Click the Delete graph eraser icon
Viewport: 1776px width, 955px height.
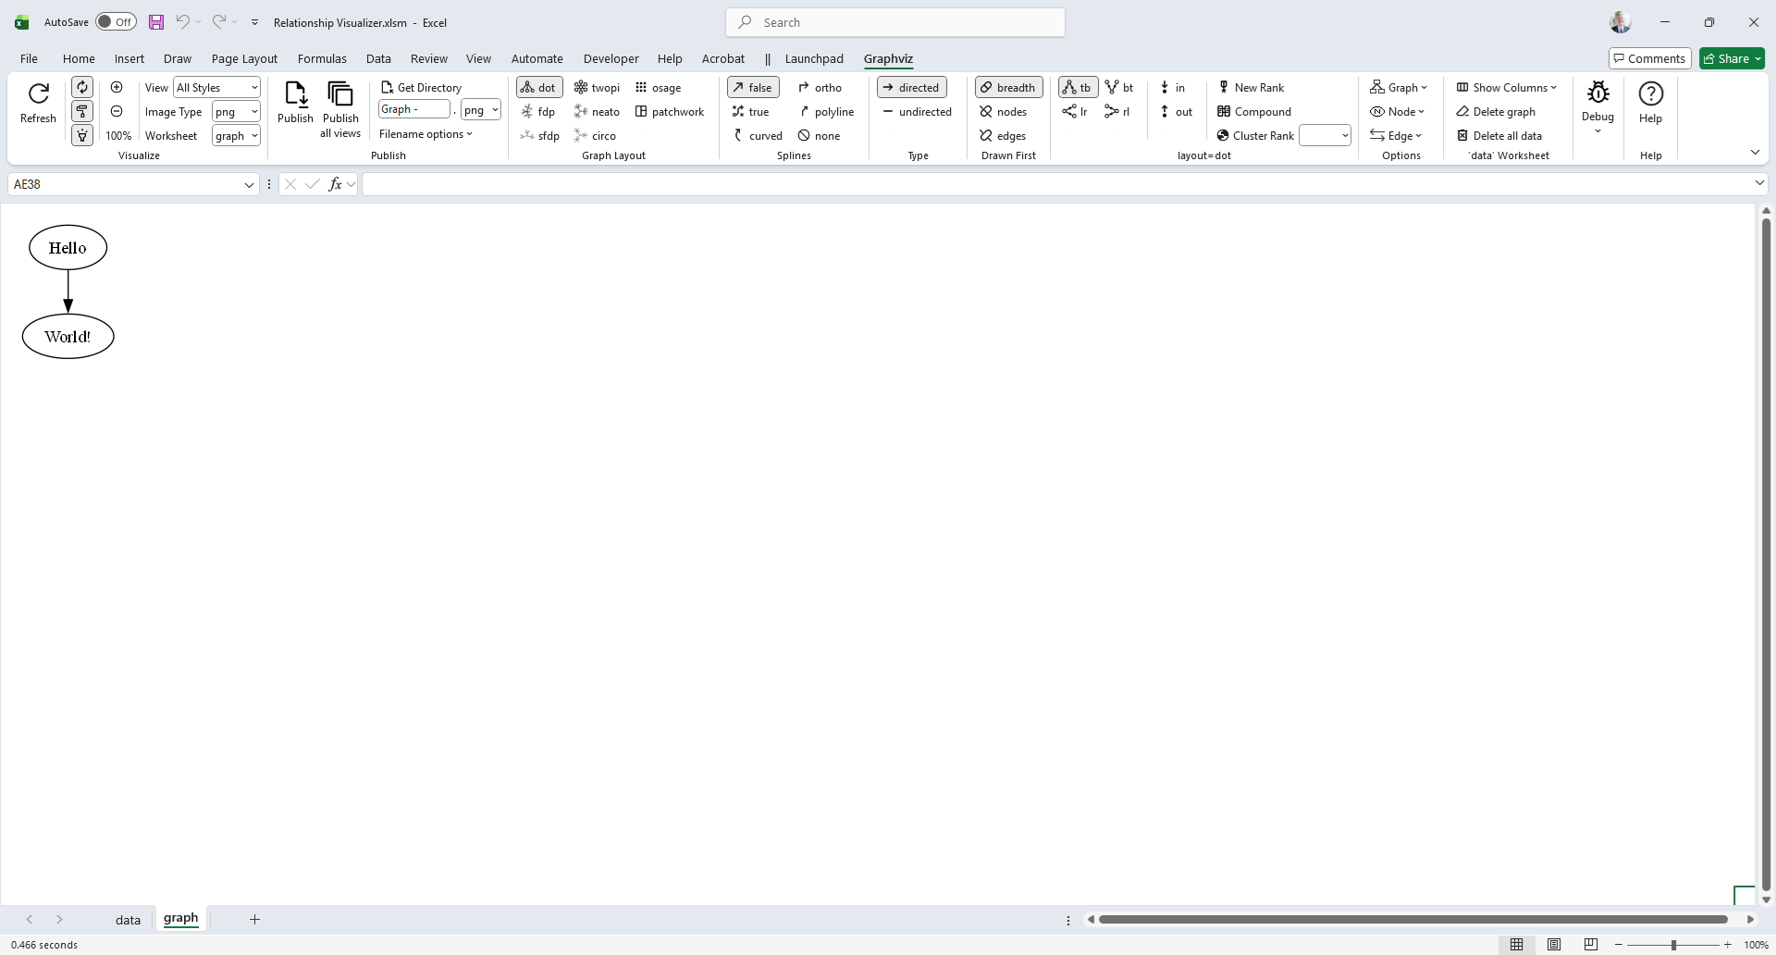click(1462, 112)
